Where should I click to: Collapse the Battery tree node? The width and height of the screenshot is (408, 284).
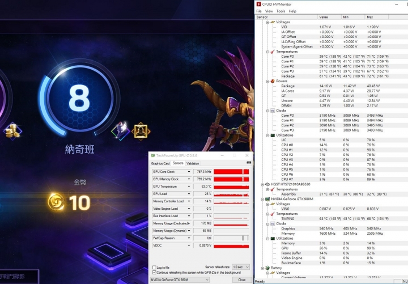[x=262, y=268]
